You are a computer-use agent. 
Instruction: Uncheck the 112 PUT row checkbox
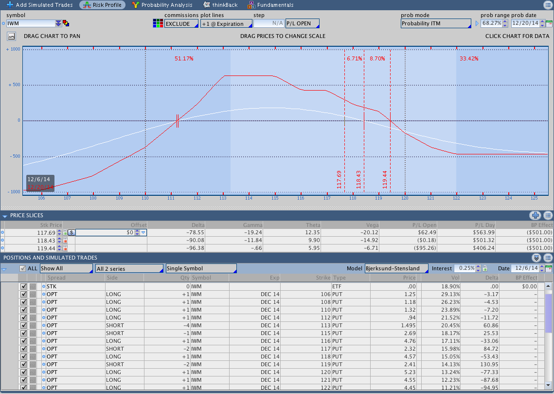pos(24,317)
